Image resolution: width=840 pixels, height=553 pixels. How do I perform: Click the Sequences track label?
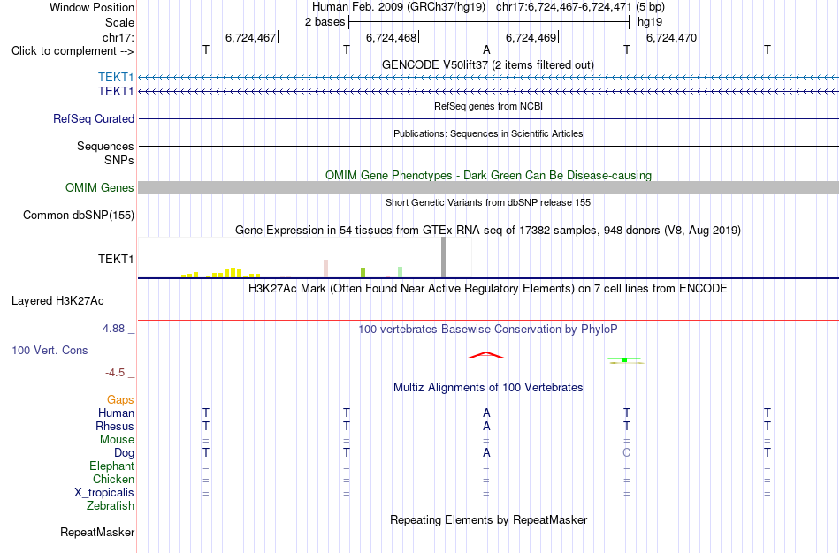[x=105, y=146]
